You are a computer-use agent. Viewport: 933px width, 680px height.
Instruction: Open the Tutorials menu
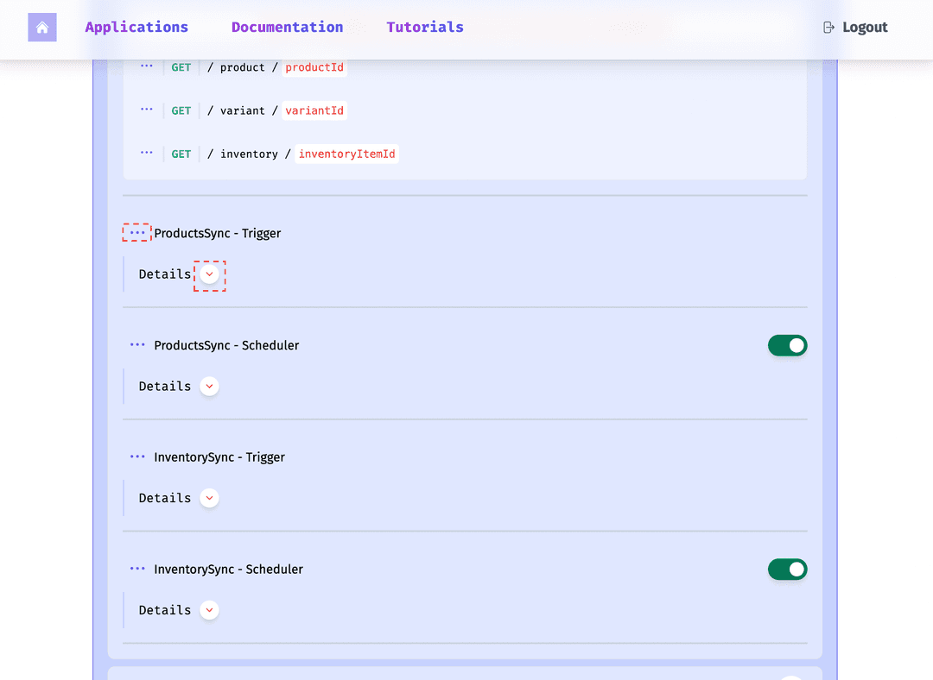click(425, 28)
